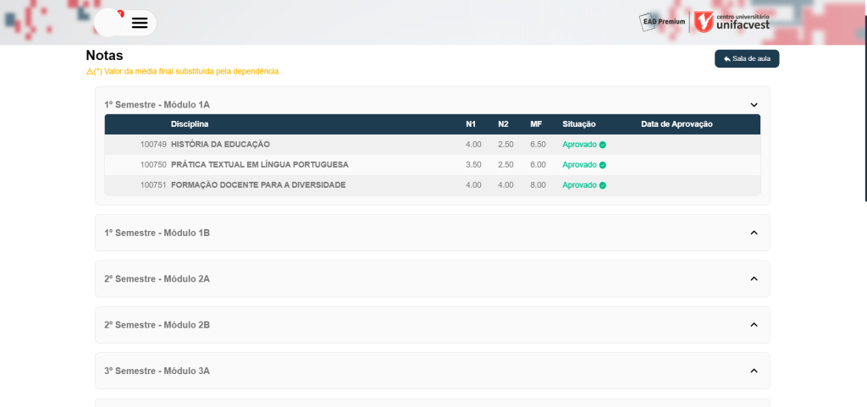Expand the 2º Semestre - Módulo 2B chevron
This screenshot has height=407, width=867.
(754, 325)
